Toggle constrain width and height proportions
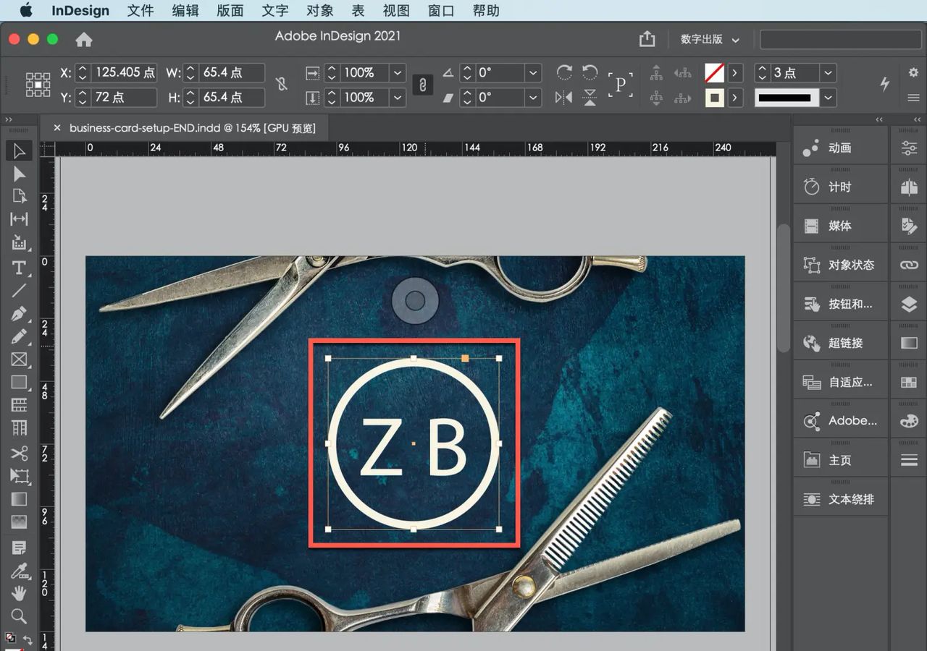 pos(282,85)
